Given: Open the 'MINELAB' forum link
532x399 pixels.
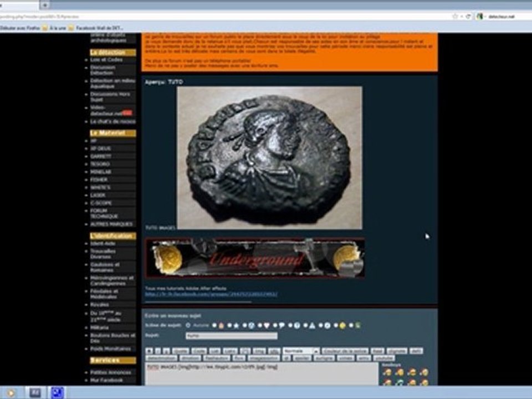Looking at the screenshot, I should point(101,172).
